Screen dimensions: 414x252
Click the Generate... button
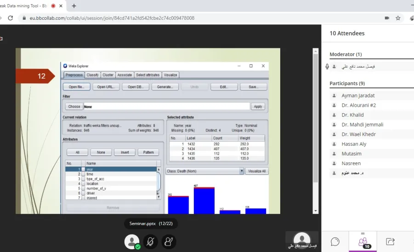(165, 87)
